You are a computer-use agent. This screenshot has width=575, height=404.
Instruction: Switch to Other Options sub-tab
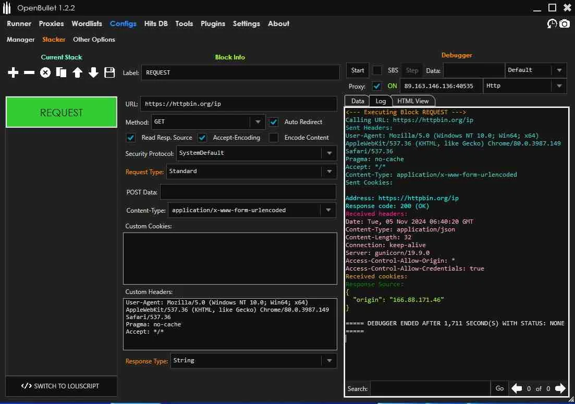pos(94,39)
